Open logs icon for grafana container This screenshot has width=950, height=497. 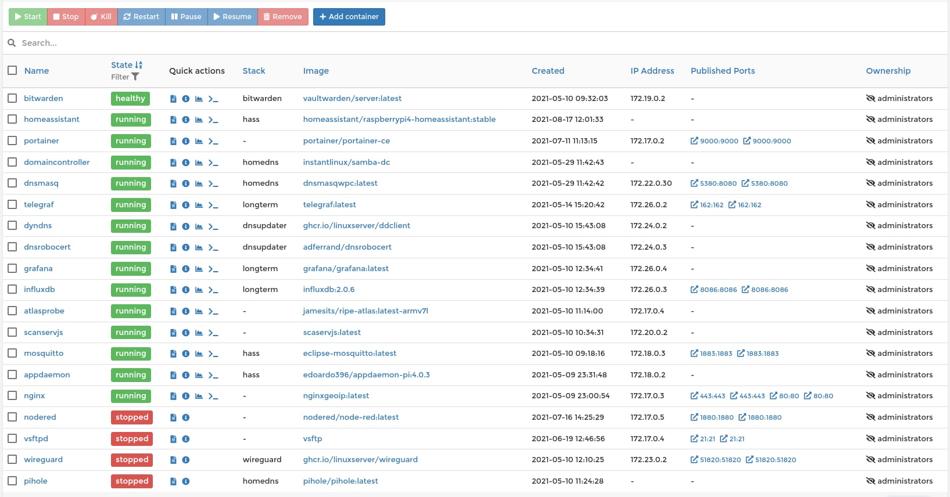click(x=173, y=269)
